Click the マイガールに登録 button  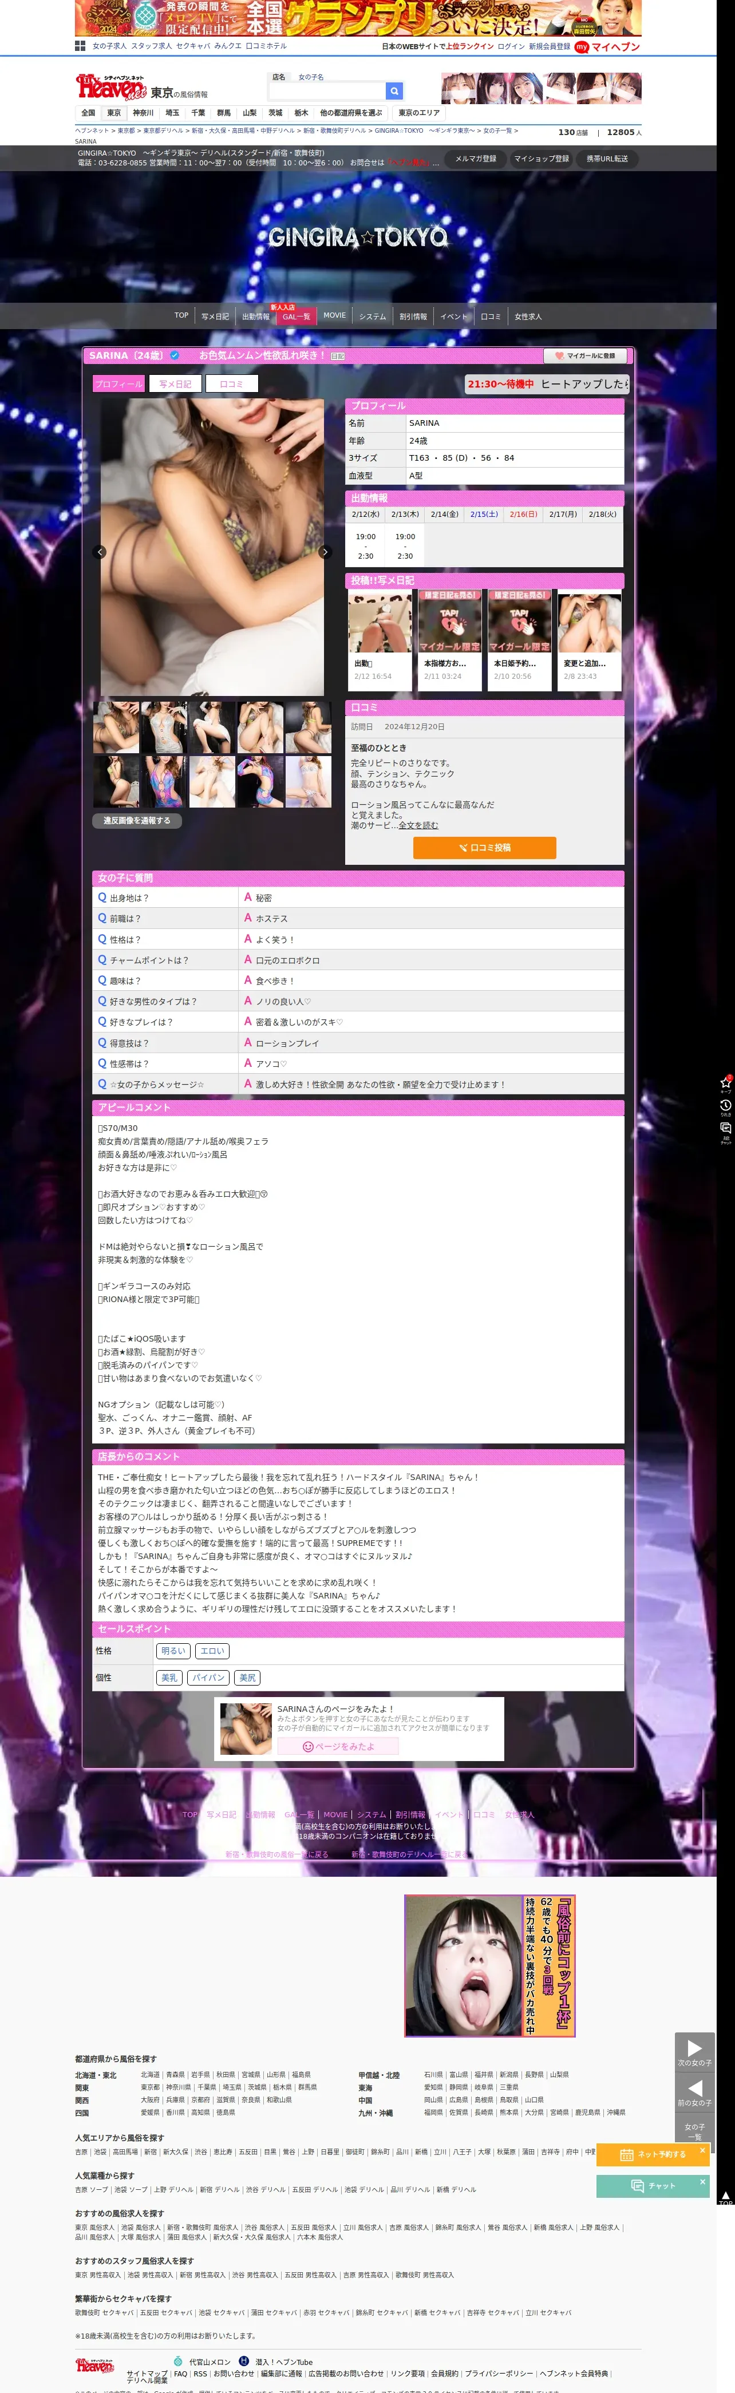click(x=584, y=356)
